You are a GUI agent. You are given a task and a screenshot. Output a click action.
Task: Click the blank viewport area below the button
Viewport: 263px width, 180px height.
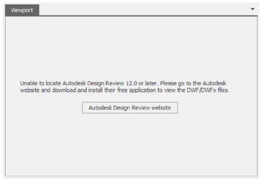click(x=131, y=143)
